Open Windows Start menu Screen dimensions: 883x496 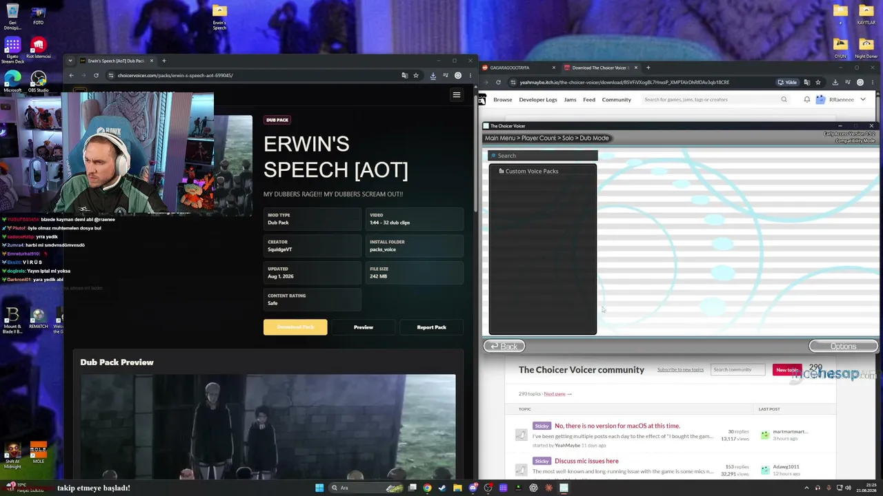(319, 488)
